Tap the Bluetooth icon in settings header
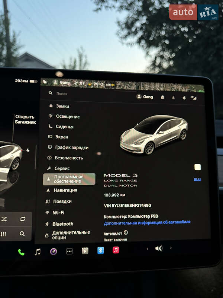 (184, 98)
